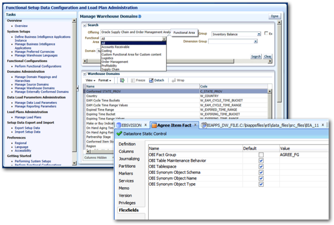Click the Clear button
The image size is (334, 225).
tap(267, 56)
